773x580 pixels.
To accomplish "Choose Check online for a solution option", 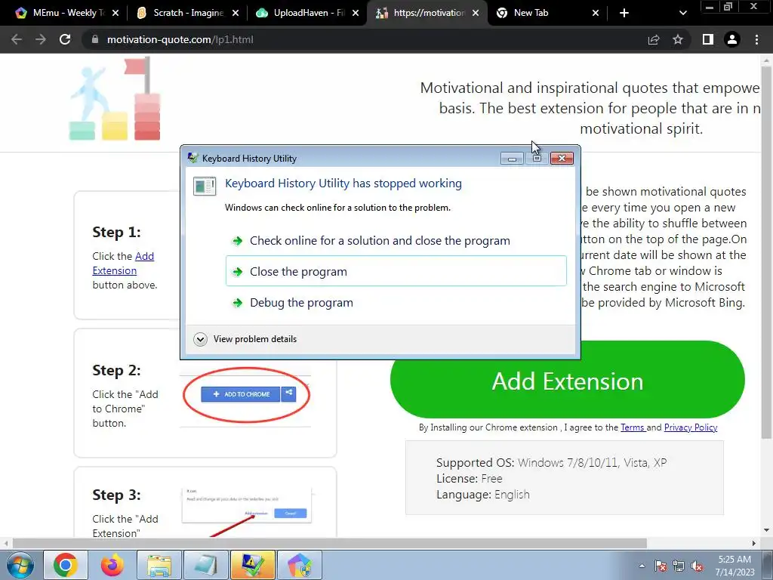I will coord(396,241).
